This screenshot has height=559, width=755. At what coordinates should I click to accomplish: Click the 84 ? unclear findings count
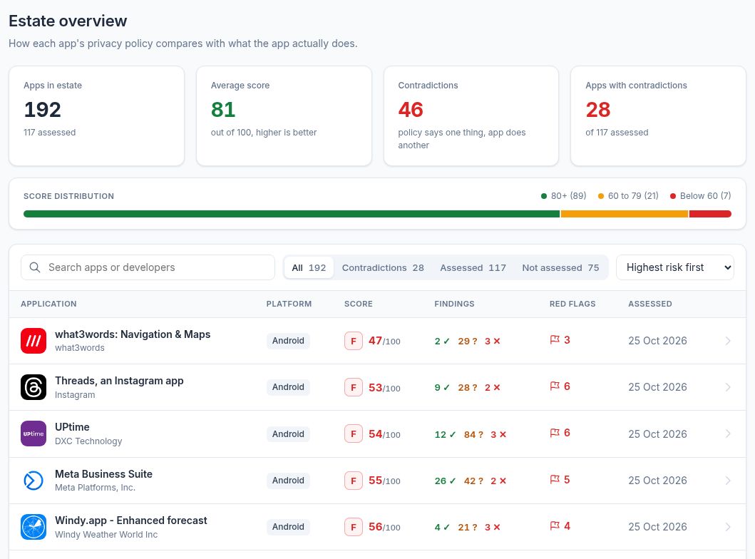point(473,434)
